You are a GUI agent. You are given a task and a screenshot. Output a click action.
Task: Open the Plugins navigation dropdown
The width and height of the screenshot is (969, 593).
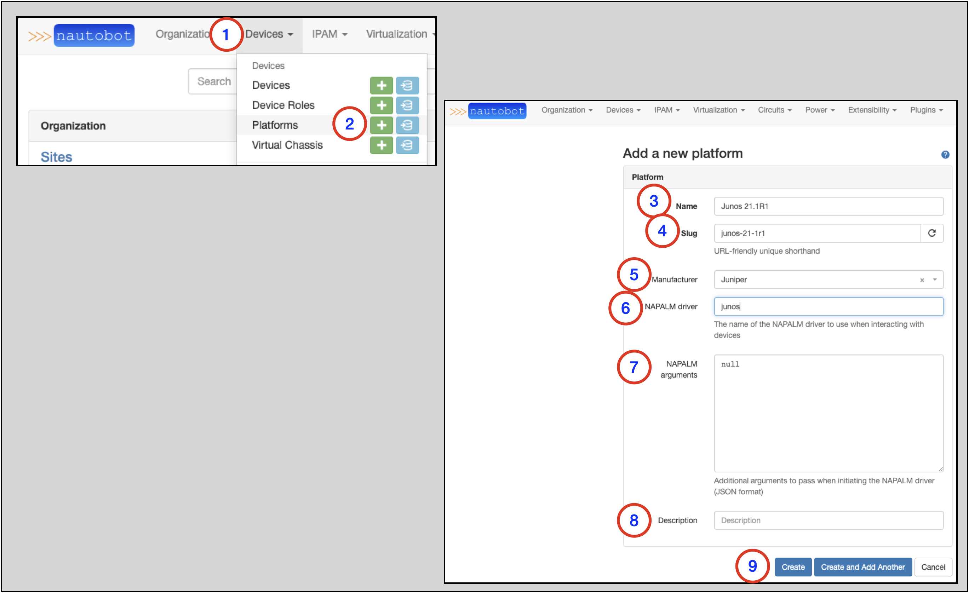(x=926, y=110)
